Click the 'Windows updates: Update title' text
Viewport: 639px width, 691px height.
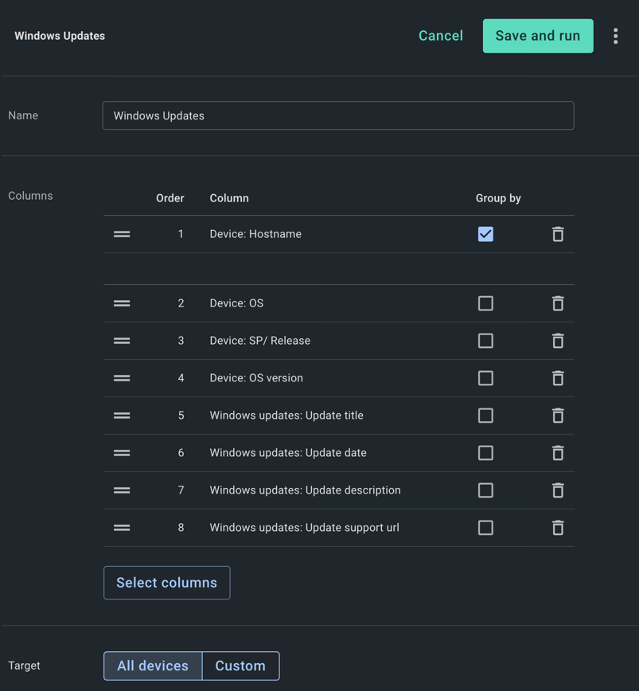[x=286, y=416]
